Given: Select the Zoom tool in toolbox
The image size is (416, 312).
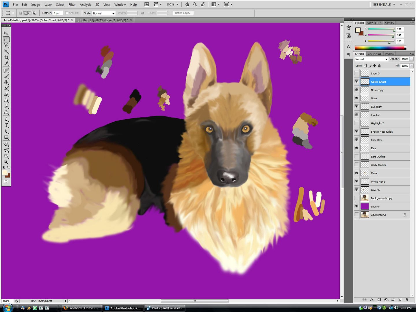Looking at the screenshot, I should click(6, 162).
